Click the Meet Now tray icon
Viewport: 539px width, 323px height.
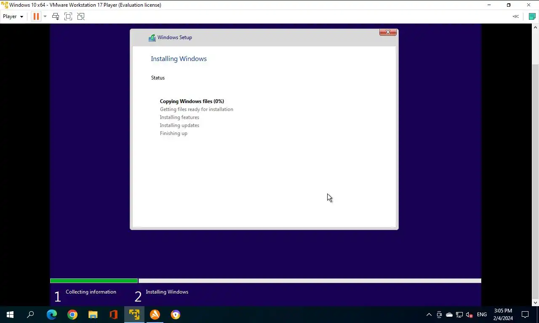[x=439, y=315]
